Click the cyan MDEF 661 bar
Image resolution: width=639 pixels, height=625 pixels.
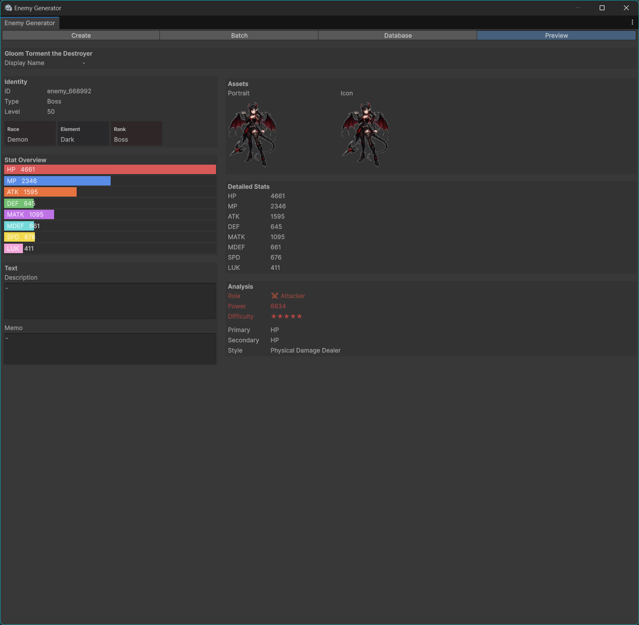(x=19, y=226)
